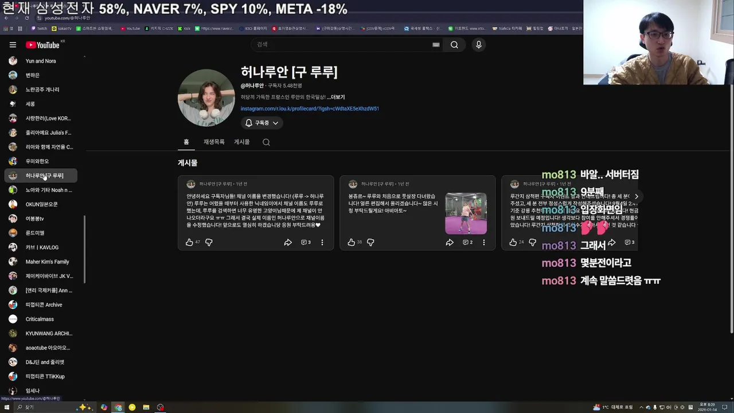Dislike the futsal post
Viewport: 734px width, 413px height.
point(370,243)
